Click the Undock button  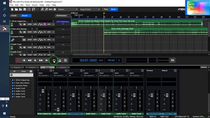pyautogui.click(x=203, y=67)
